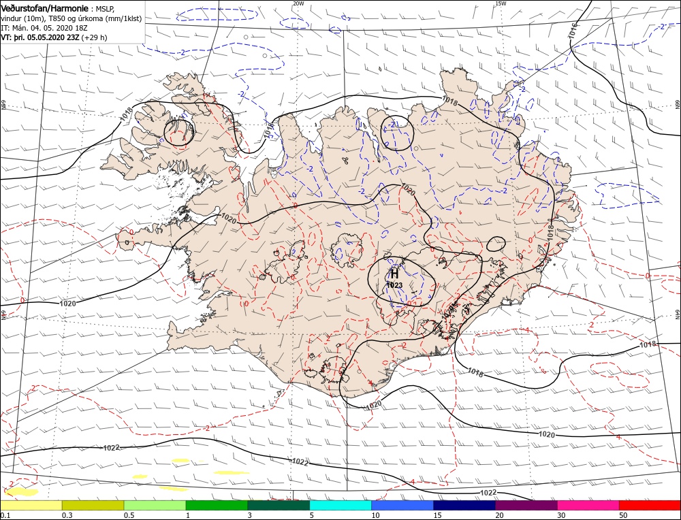The image size is (681, 520).
Task: Click the 15W longitude label
Action: (501, 3)
